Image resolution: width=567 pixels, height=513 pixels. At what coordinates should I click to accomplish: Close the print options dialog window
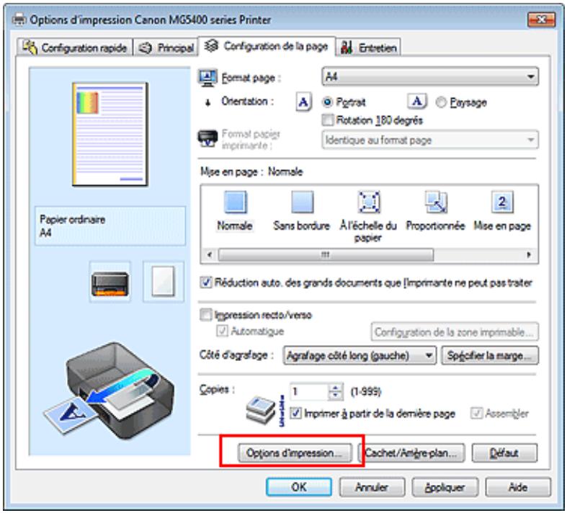coord(541,19)
